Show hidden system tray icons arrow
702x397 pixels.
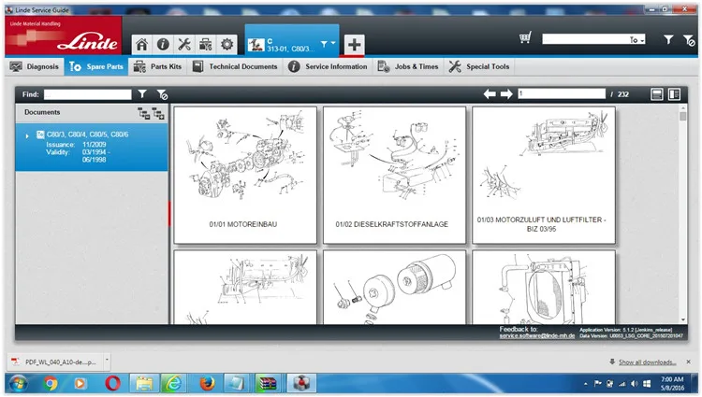click(586, 384)
